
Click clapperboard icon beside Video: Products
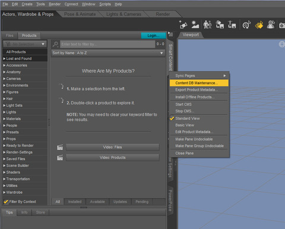click(x=60, y=158)
